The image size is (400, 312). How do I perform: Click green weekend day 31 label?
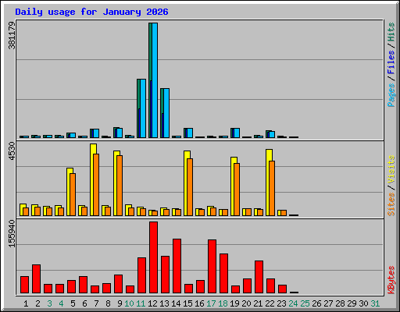click(375, 303)
